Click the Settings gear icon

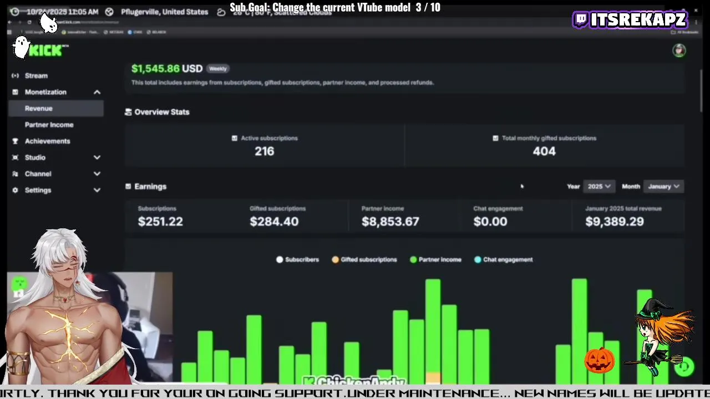15,190
